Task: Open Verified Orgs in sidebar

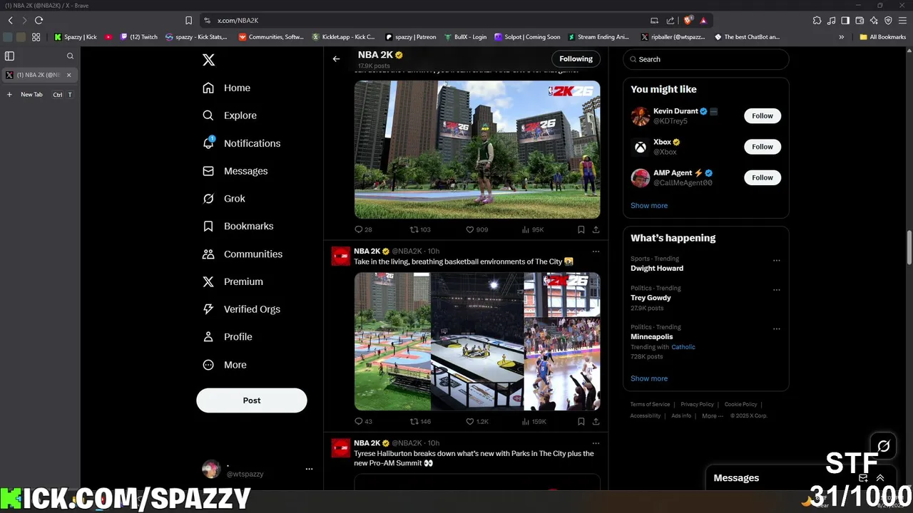Action: coord(241,309)
